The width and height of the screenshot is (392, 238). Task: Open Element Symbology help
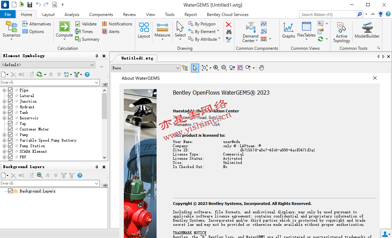(x=87, y=74)
